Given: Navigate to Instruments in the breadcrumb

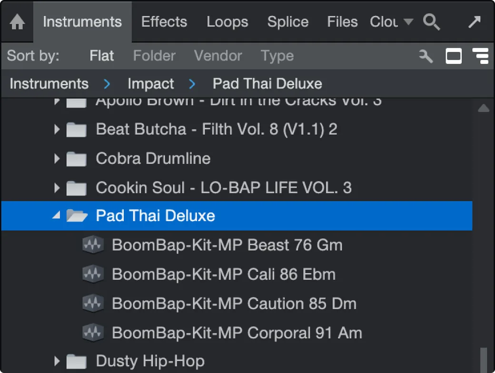Looking at the screenshot, I should click(49, 84).
